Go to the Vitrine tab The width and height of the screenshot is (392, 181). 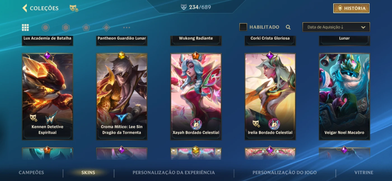pyautogui.click(x=364, y=173)
